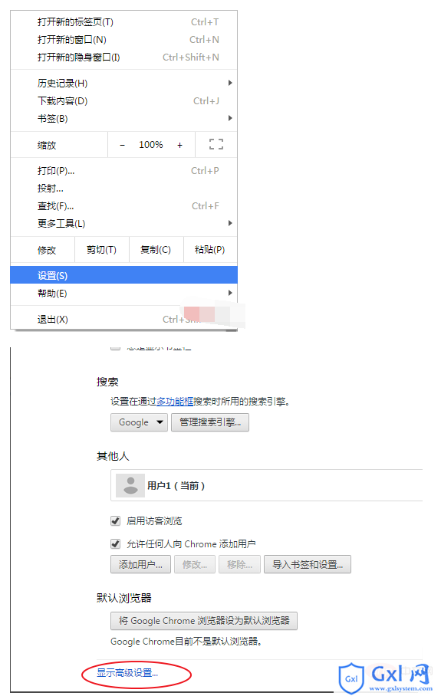Click the 移除... user button

239,564
